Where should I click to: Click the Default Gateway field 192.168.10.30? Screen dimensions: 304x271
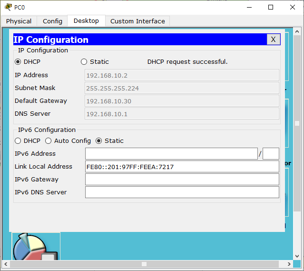pyautogui.click(x=182, y=101)
